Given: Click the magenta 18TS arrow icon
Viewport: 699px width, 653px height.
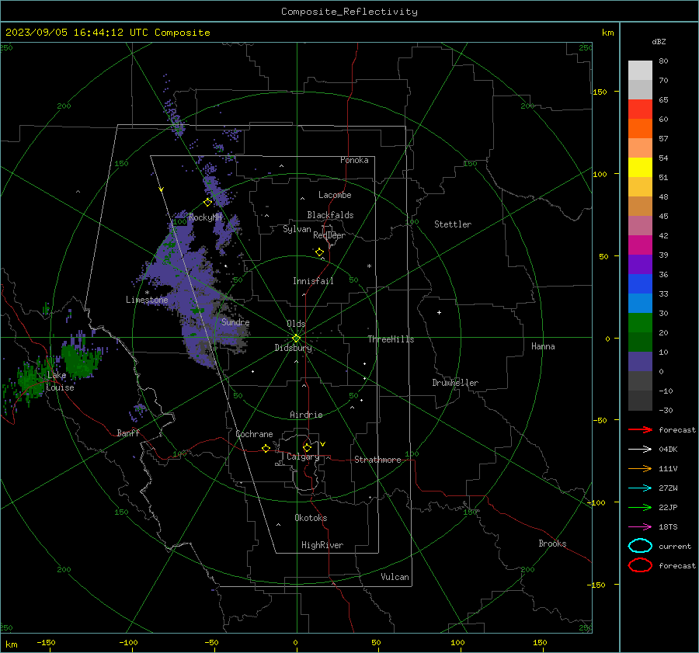Looking at the screenshot, I should point(640,527).
